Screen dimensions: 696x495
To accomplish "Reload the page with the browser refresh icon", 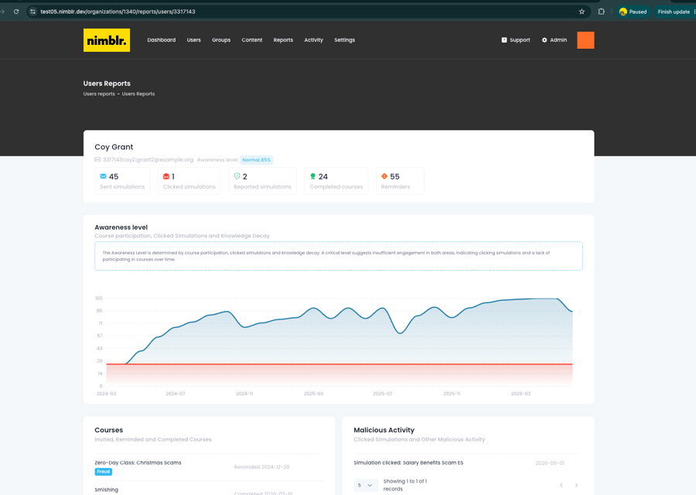I will click(16, 12).
